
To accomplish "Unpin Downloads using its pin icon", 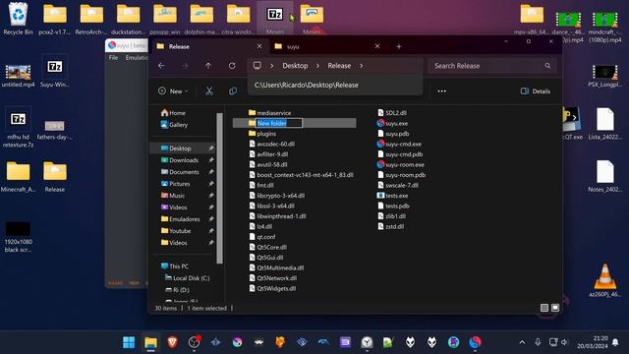I will click(x=211, y=160).
